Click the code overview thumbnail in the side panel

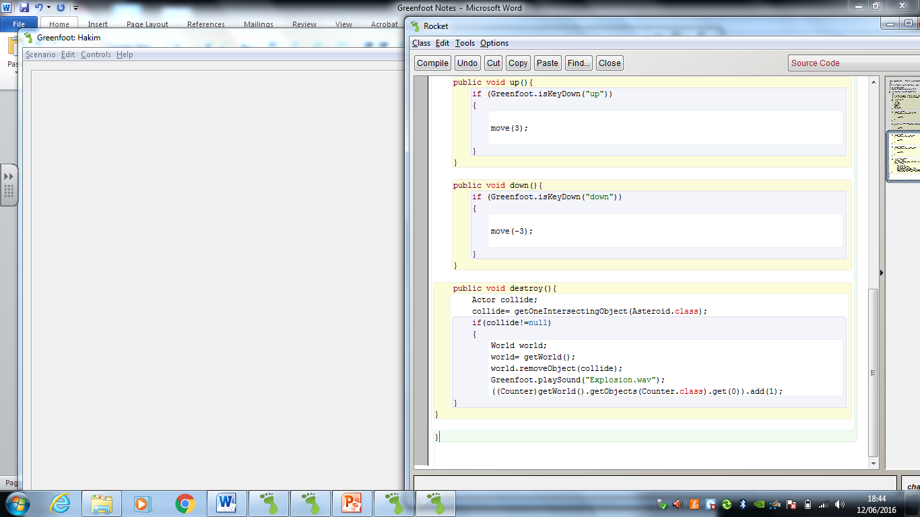[904, 128]
